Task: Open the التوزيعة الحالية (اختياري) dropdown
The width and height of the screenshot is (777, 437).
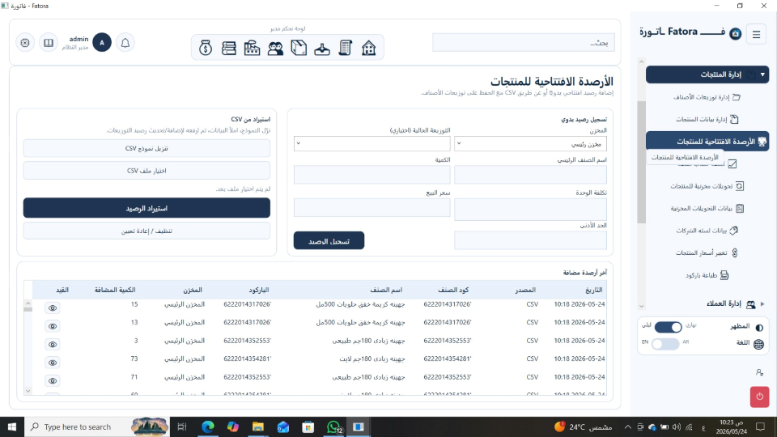Action: 372,143
